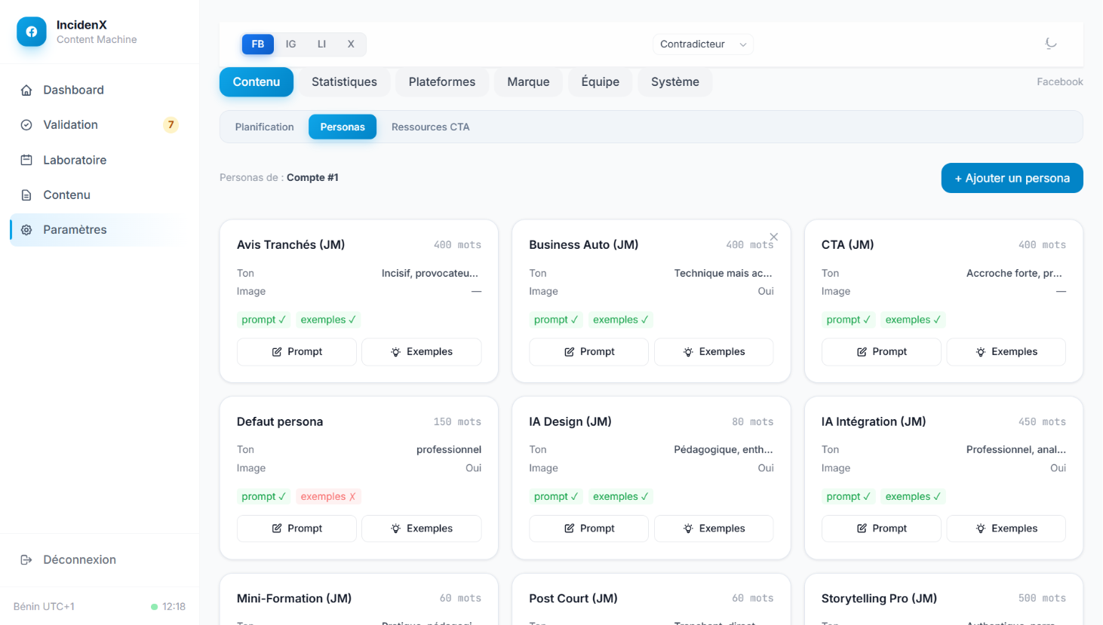Switch to the Planification sub-tab
Screen dimensions: 1103x625
point(265,127)
